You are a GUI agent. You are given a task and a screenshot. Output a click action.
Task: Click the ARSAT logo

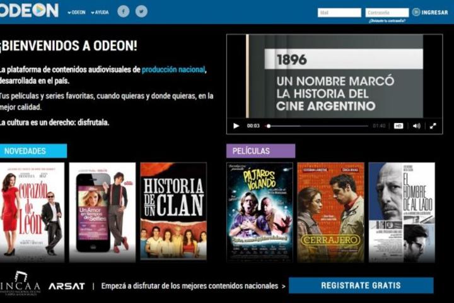[67, 286]
